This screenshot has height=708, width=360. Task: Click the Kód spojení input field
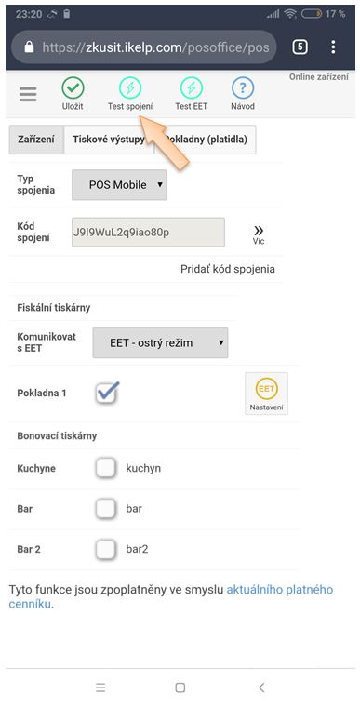click(148, 232)
